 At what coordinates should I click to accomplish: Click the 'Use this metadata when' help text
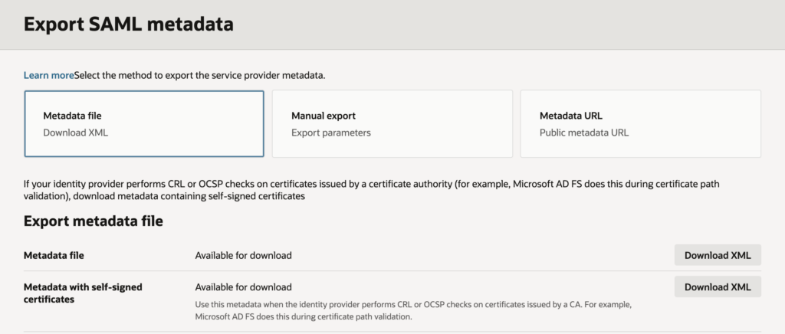pos(414,310)
